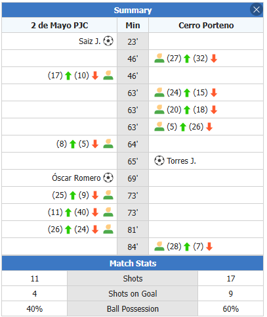Click the substitution player icon at 84'
267x317 pixels.
pos(159,246)
